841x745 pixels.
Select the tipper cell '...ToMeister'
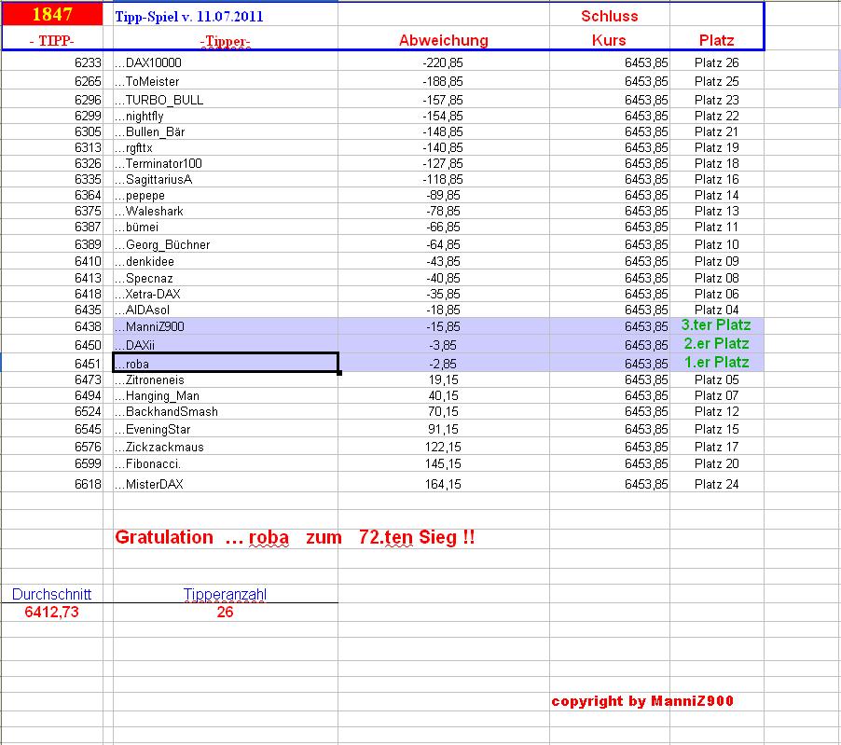point(226,81)
